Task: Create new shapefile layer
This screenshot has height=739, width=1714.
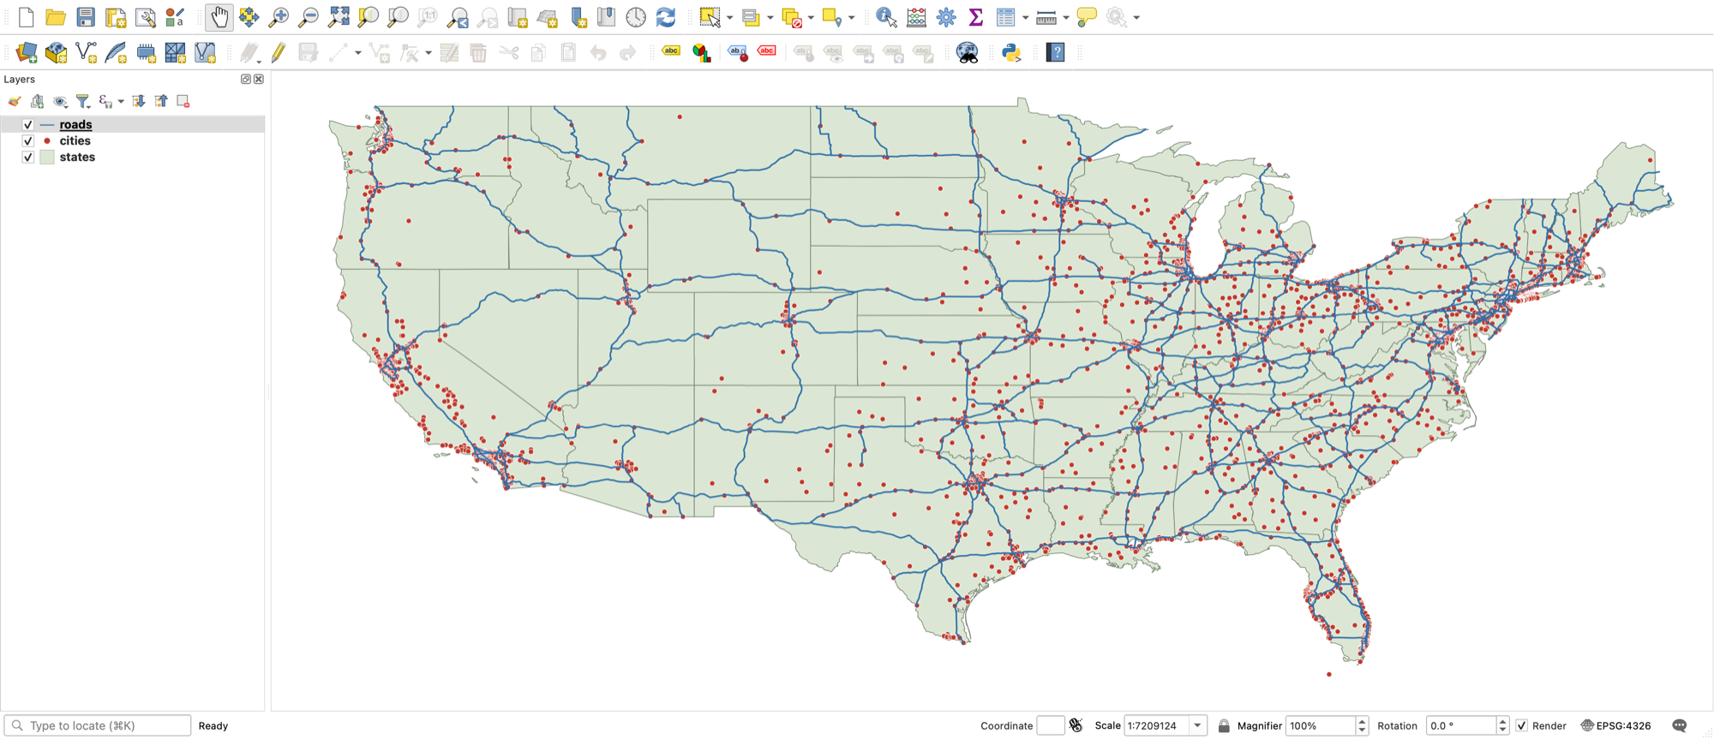Action: (x=87, y=52)
